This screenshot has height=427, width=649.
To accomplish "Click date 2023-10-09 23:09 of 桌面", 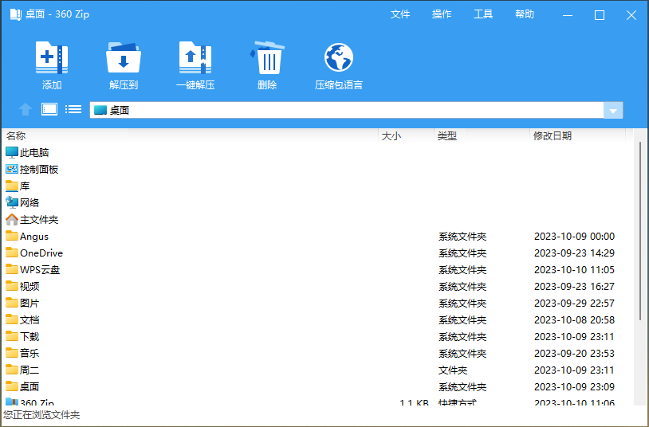I will point(574,386).
